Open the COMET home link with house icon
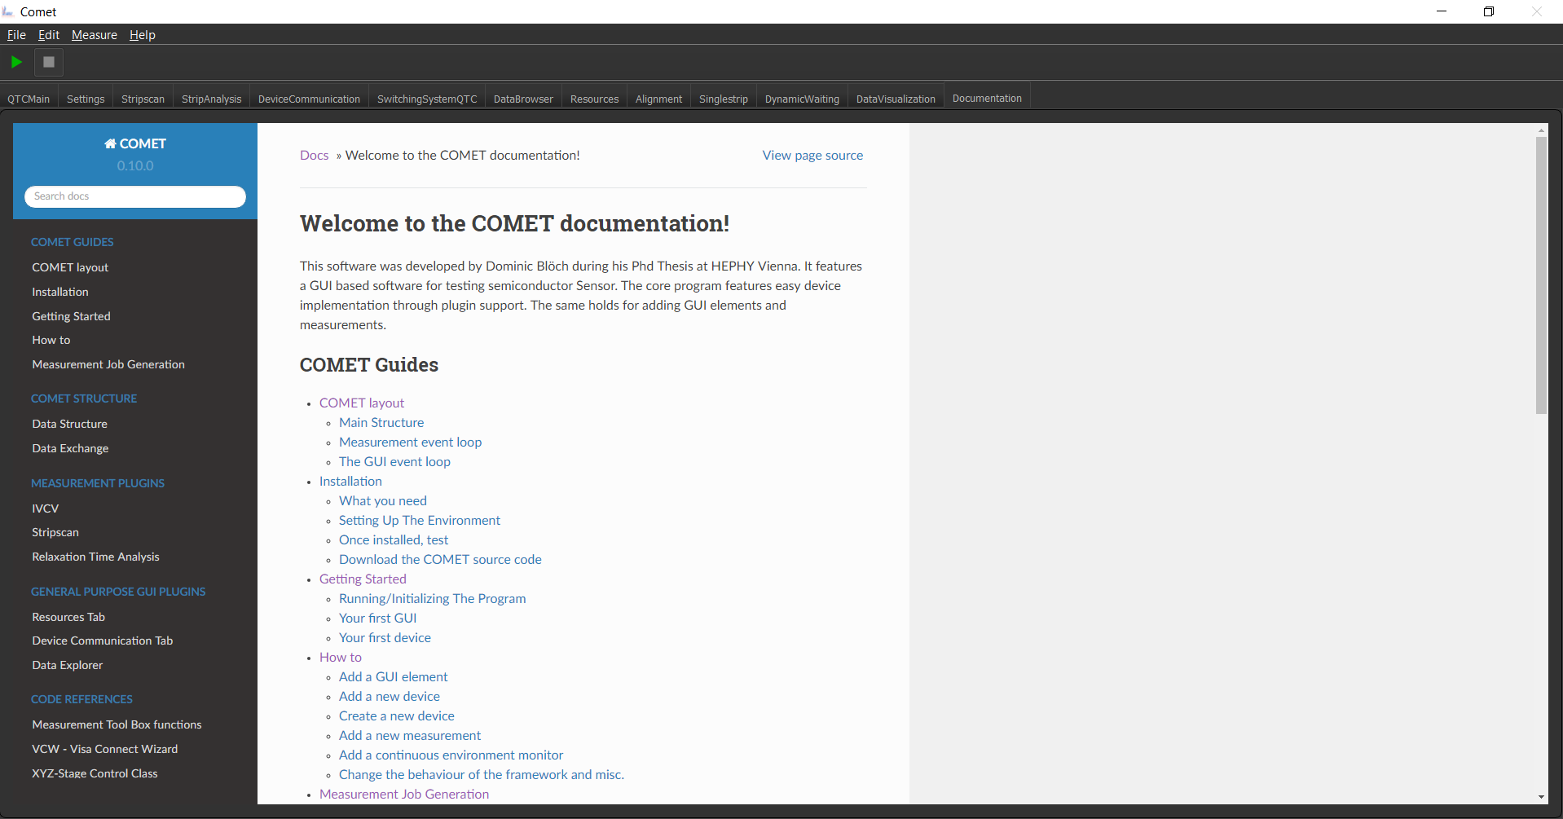The image size is (1563, 819). pos(135,143)
